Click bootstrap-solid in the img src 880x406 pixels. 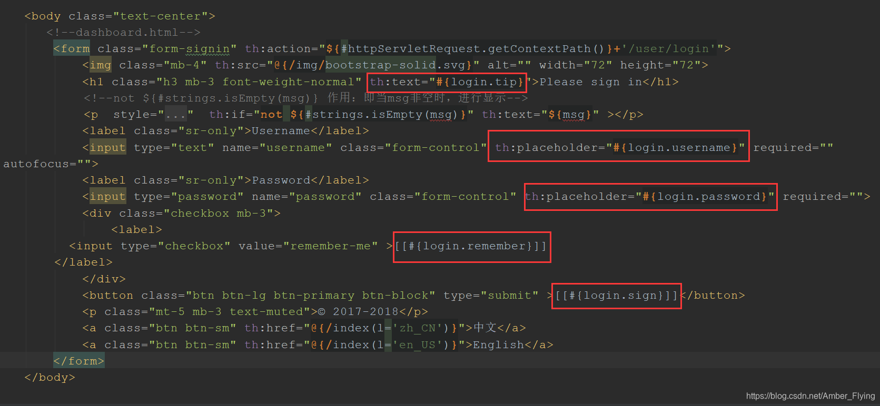point(381,65)
